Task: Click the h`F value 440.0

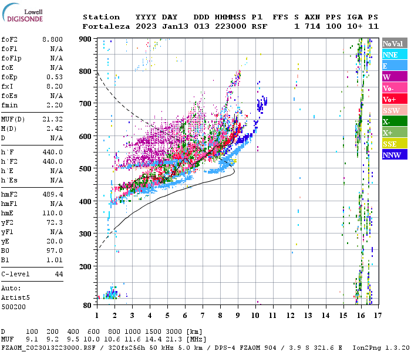Action: pos(52,152)
